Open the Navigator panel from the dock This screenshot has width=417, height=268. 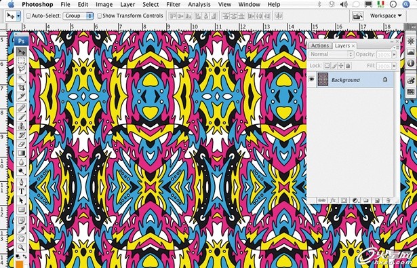pos(411,41)
